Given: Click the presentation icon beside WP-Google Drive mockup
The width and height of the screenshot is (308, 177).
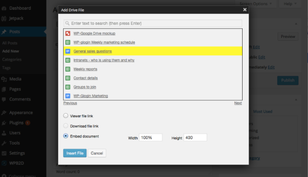Looking at the screenshot, I should tap(68, 33).
